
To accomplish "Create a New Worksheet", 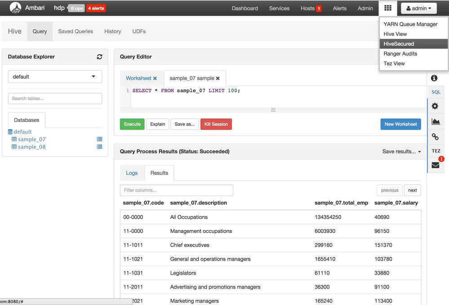I will tap(400, 124).
